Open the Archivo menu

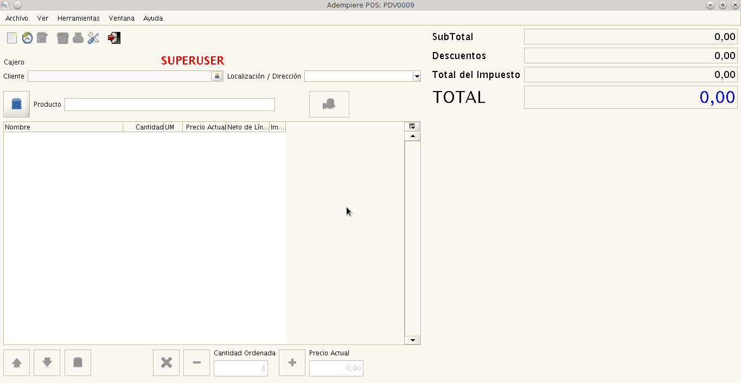tap(17, 18)
